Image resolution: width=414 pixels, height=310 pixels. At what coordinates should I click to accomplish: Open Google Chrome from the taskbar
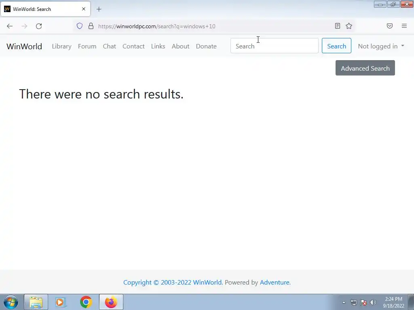(86, 302)
